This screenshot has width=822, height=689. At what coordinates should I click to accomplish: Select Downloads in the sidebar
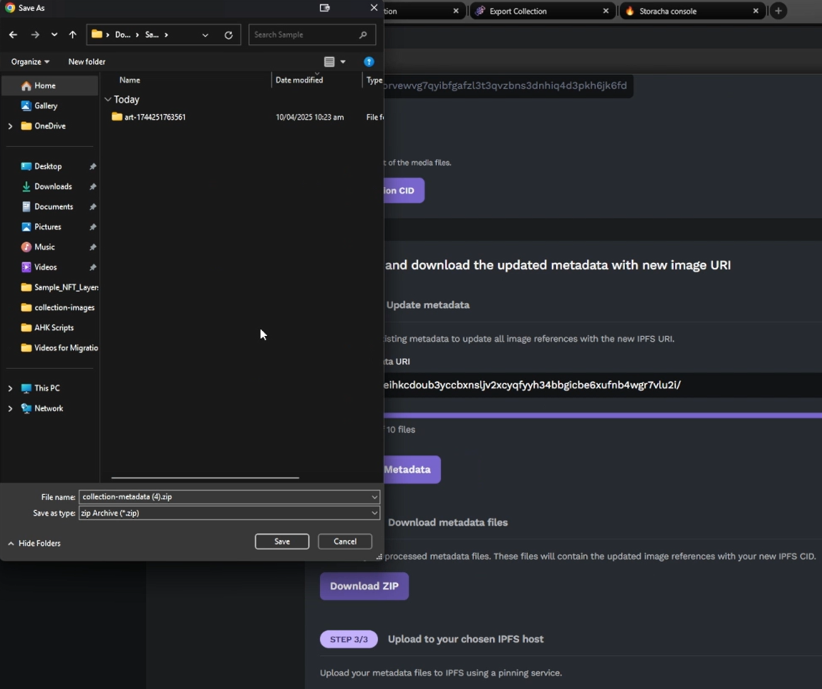53,187
